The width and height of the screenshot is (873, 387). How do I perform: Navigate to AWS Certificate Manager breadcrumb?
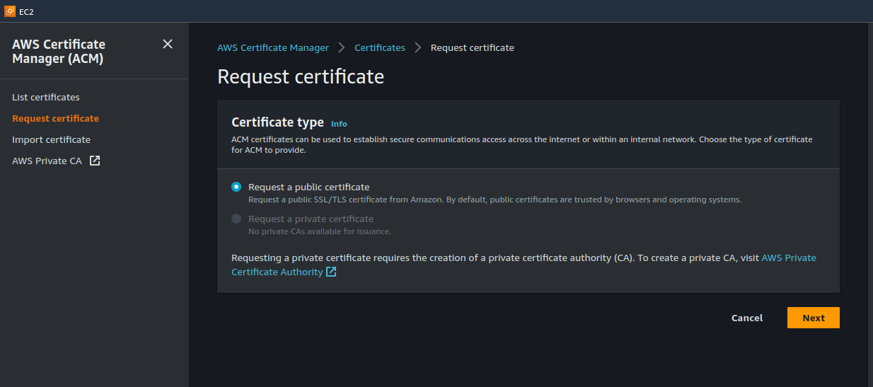(272, 47)
